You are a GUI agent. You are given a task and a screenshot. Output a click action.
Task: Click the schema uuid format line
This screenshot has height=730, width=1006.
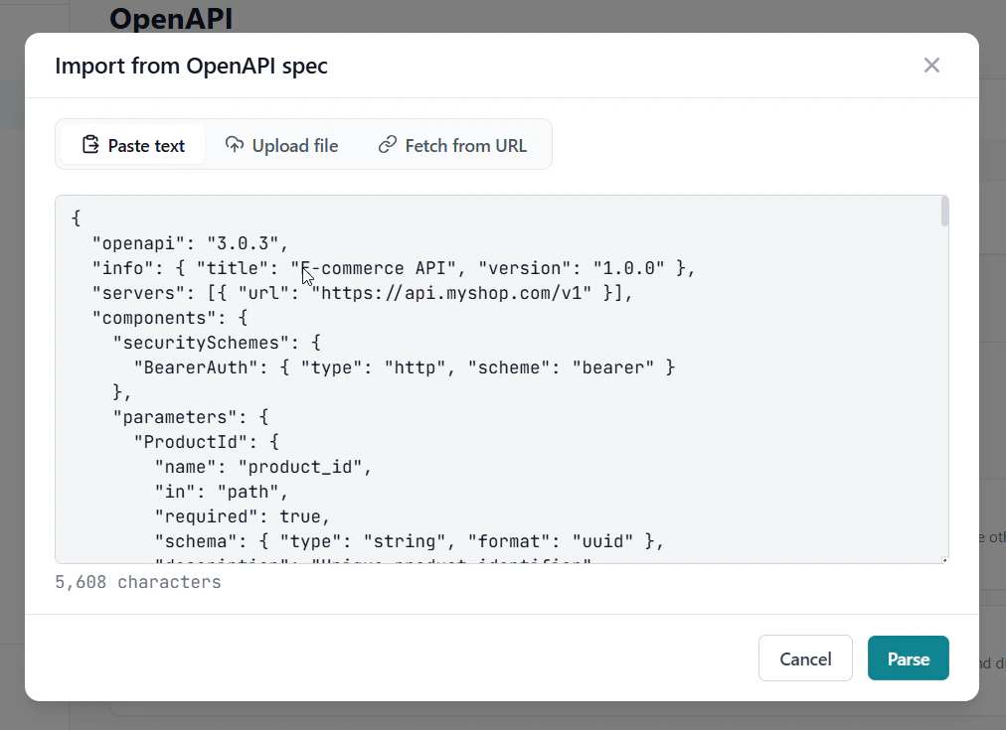coord(409,541)
